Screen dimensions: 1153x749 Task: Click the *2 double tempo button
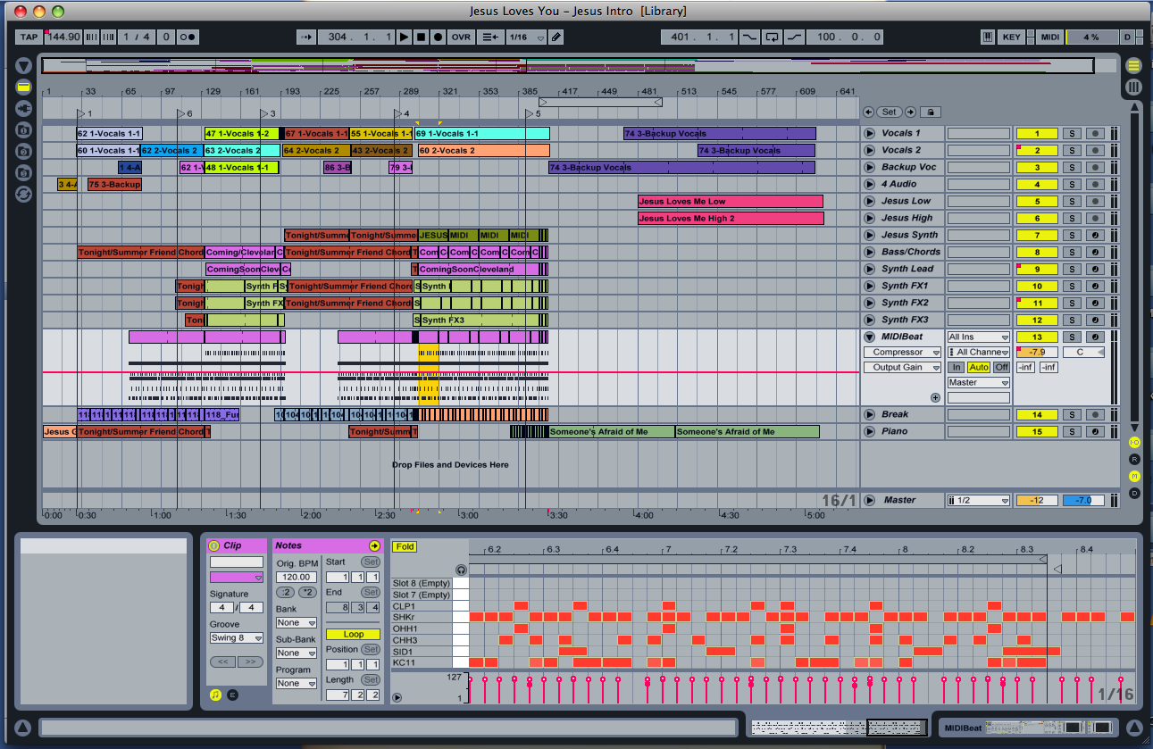(x=307, y=592)
